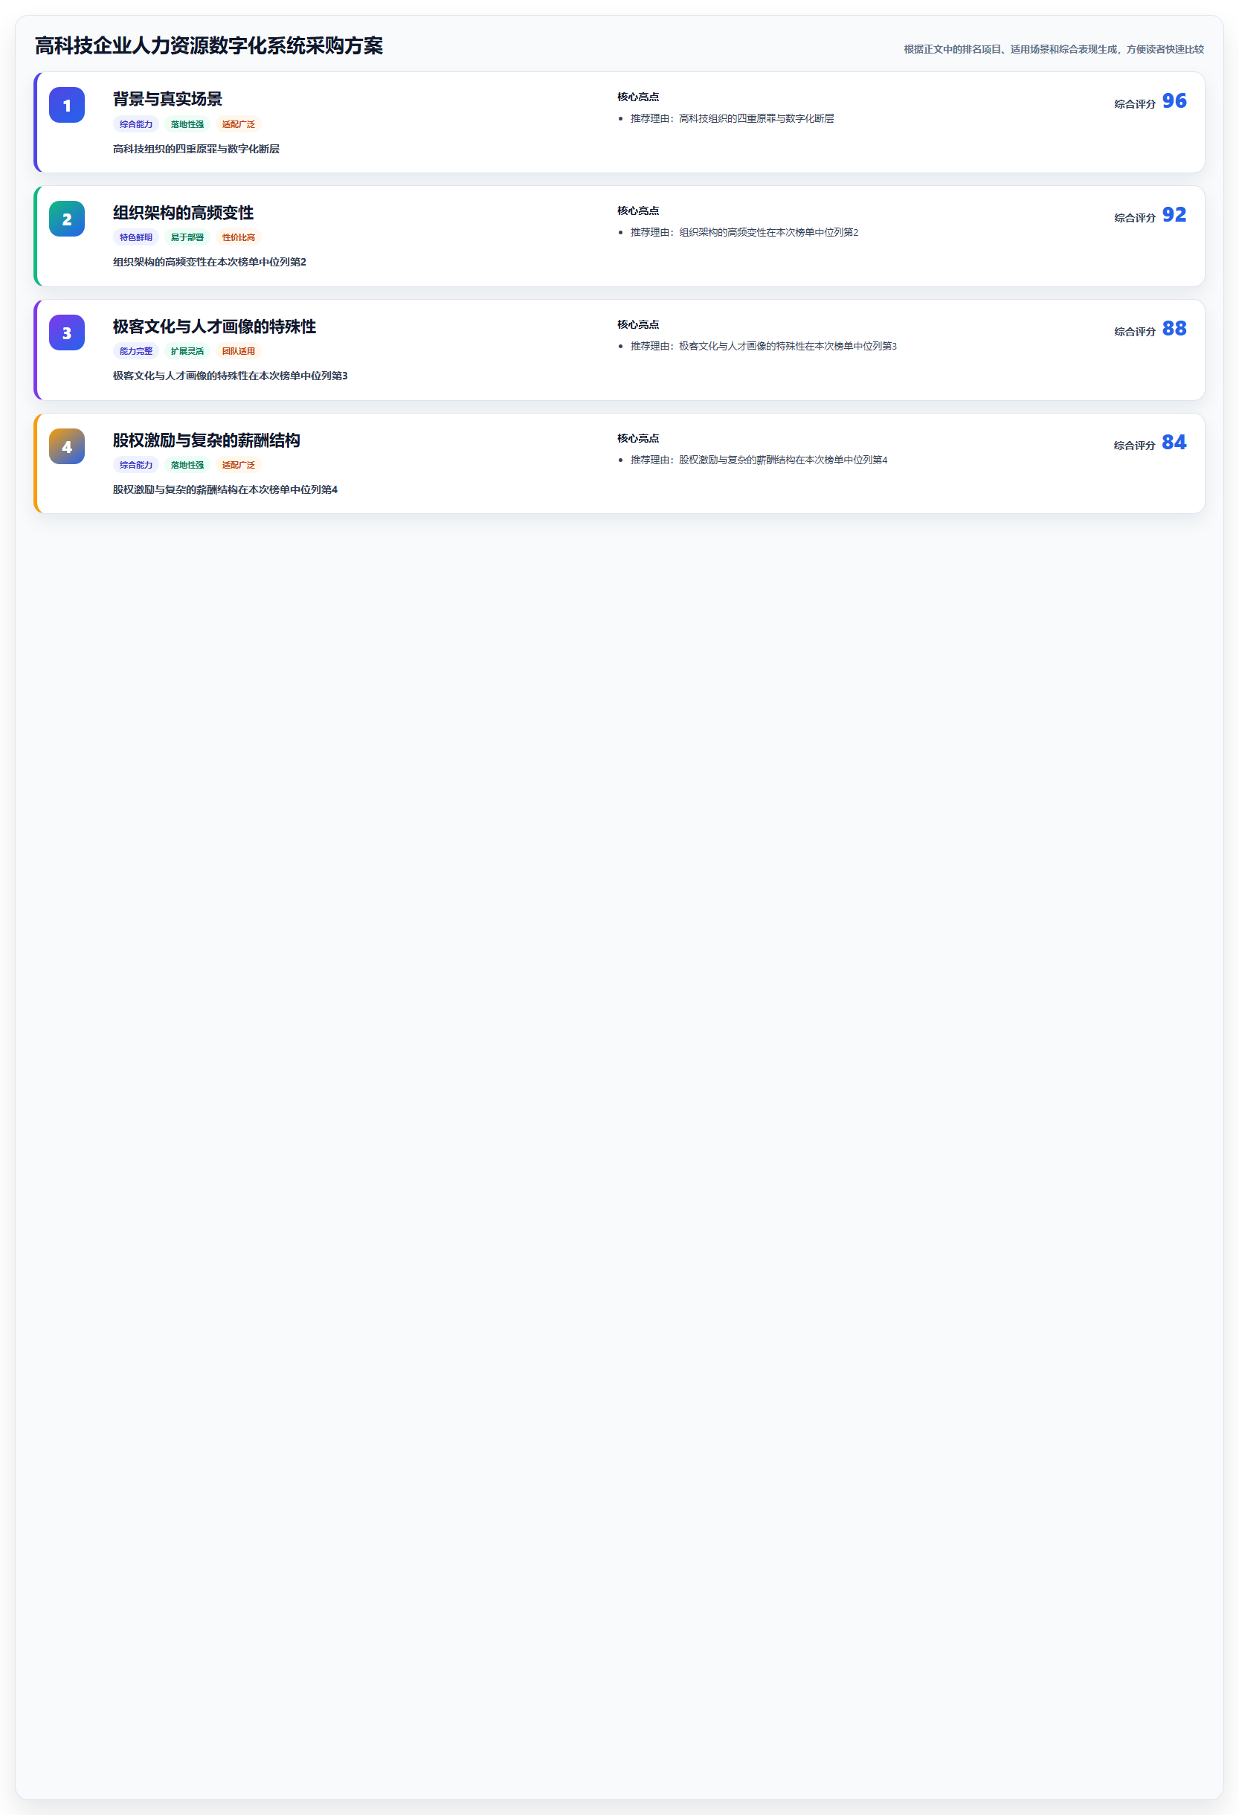This screenshot has width=1239, height=1815.
Task: Click the rank 1 number badge
Action: point(67,106)
